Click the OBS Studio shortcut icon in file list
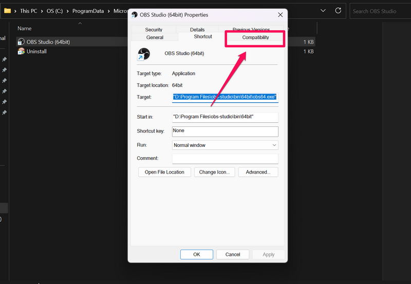This screenshot has height=284, width=411. [21, 42]
